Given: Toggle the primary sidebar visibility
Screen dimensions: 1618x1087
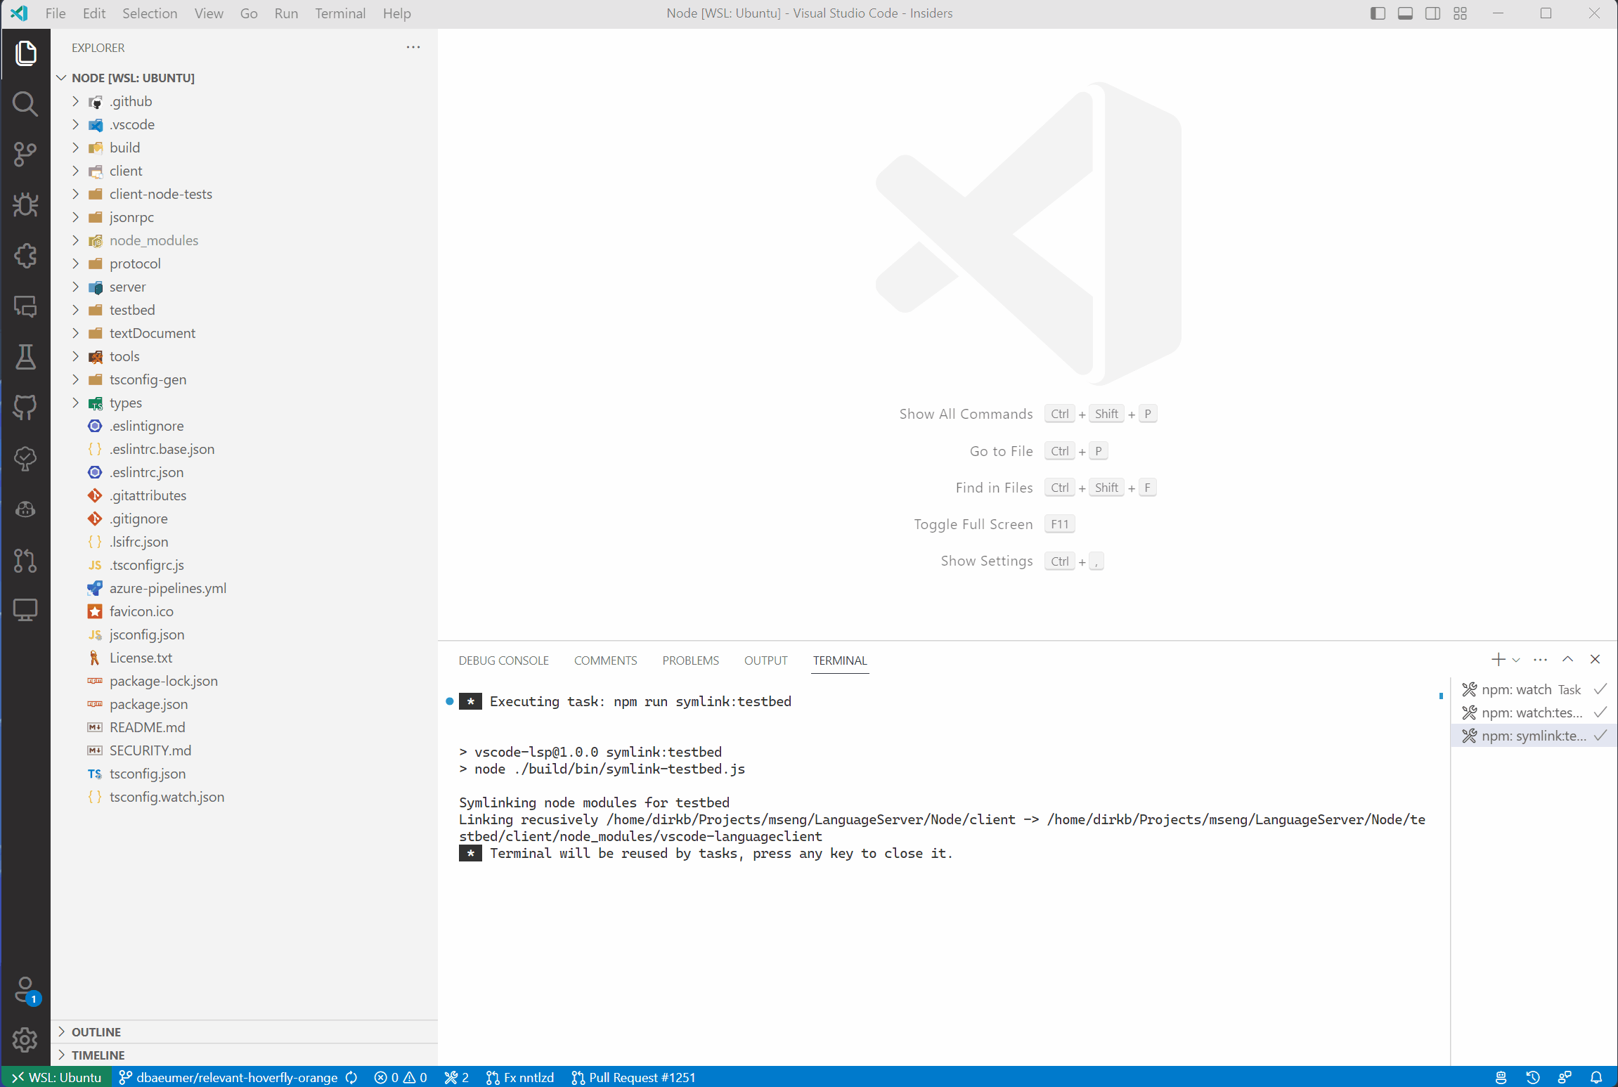Looking at the screenshot, I should (1378, 13).
